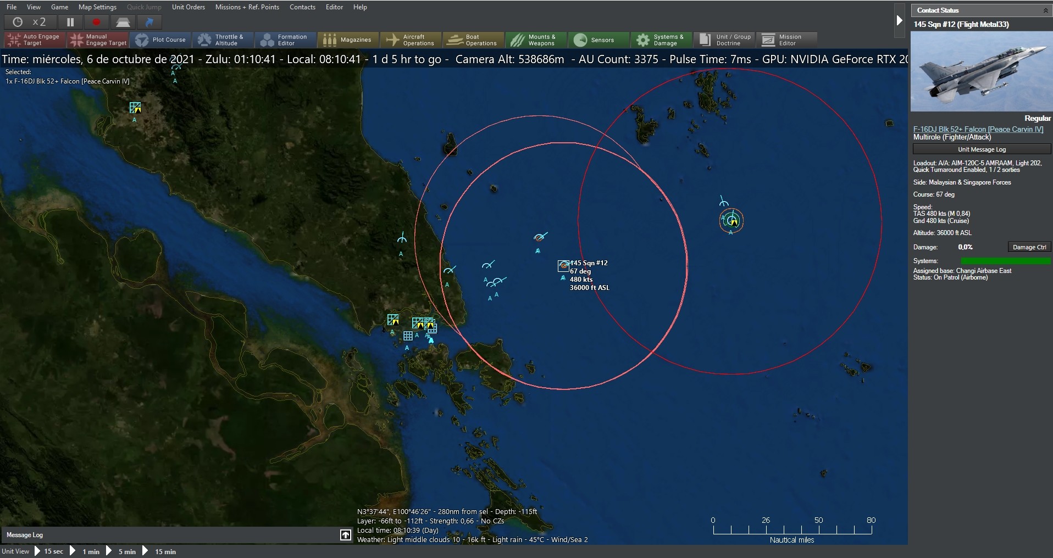Viewport: 1053px width, 558px height.
Task: Open the Sensors panel
Action: pyautogui.click(x=597, y=40)
